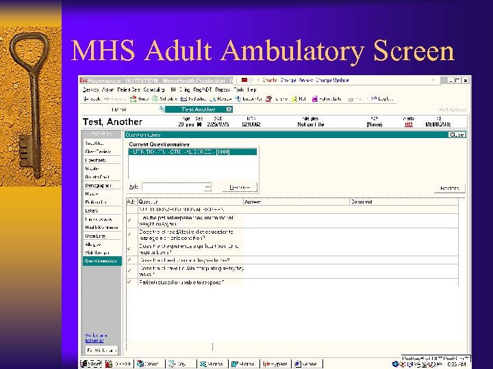
Task: Open the Order Entry activity
Action: [x=102, y=236]
